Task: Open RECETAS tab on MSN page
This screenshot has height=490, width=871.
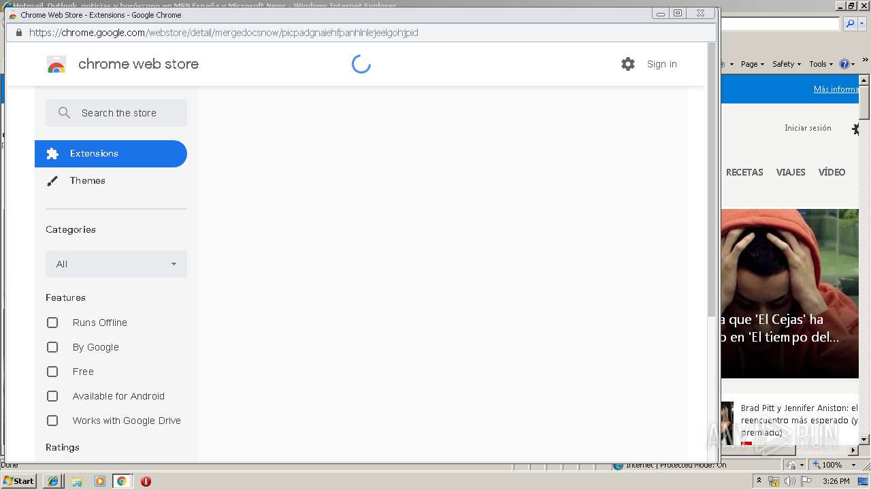Action: click(x=744, y=172)
